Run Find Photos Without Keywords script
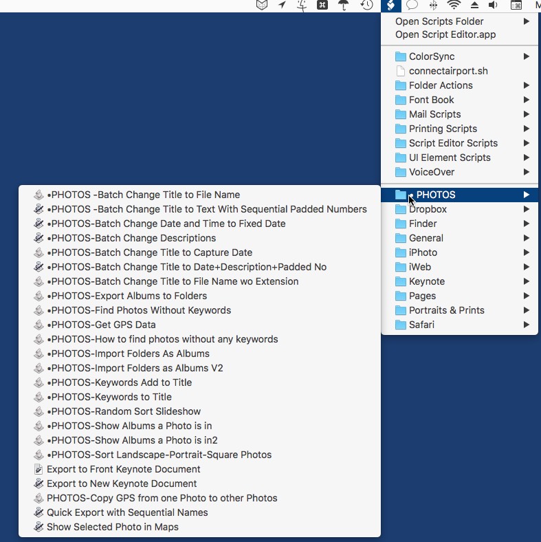 pyautogui.click(x=199, y=310)
